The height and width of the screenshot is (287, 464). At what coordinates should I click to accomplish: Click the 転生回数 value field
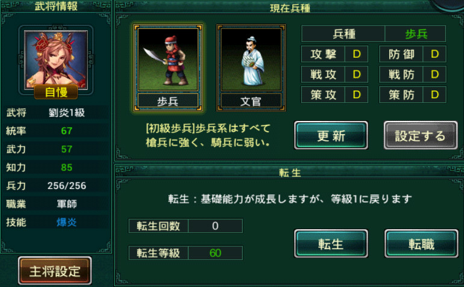(216, 226)
